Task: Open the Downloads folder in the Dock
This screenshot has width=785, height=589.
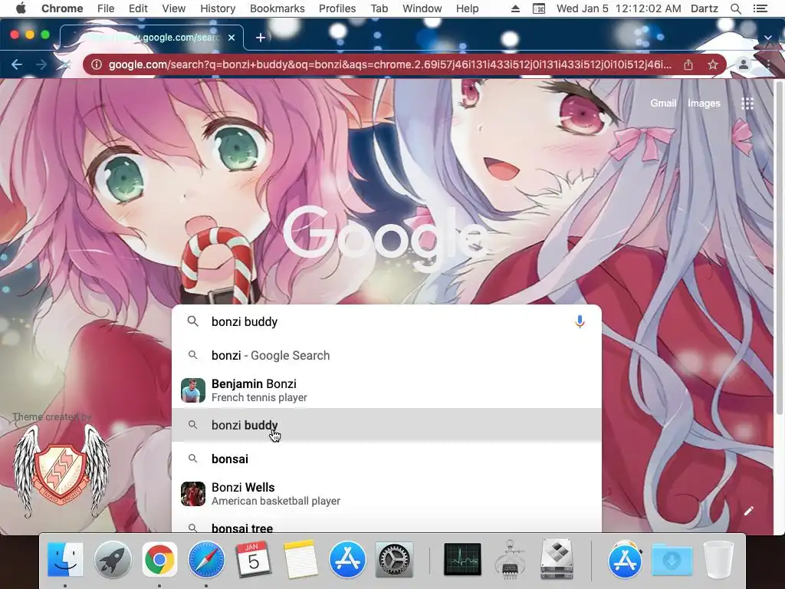Action: (x=672, y=559)
